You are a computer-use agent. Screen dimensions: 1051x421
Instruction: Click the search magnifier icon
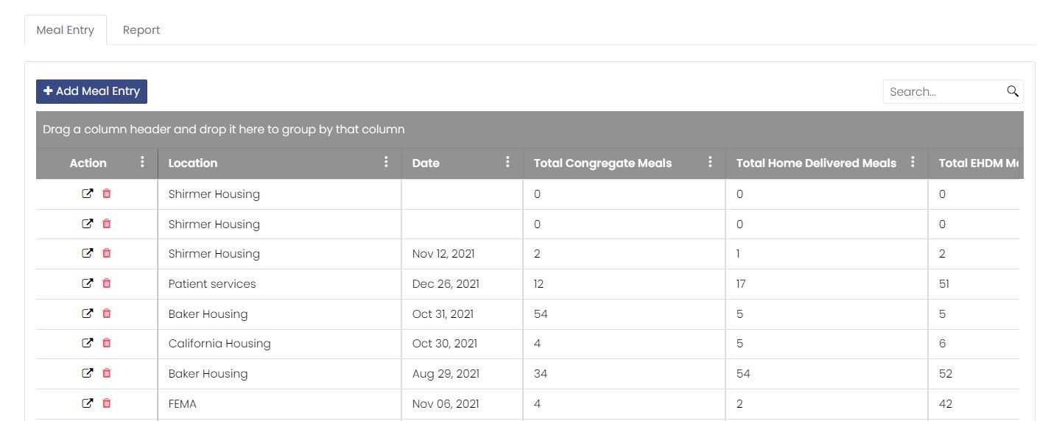tap(1013, 91)
